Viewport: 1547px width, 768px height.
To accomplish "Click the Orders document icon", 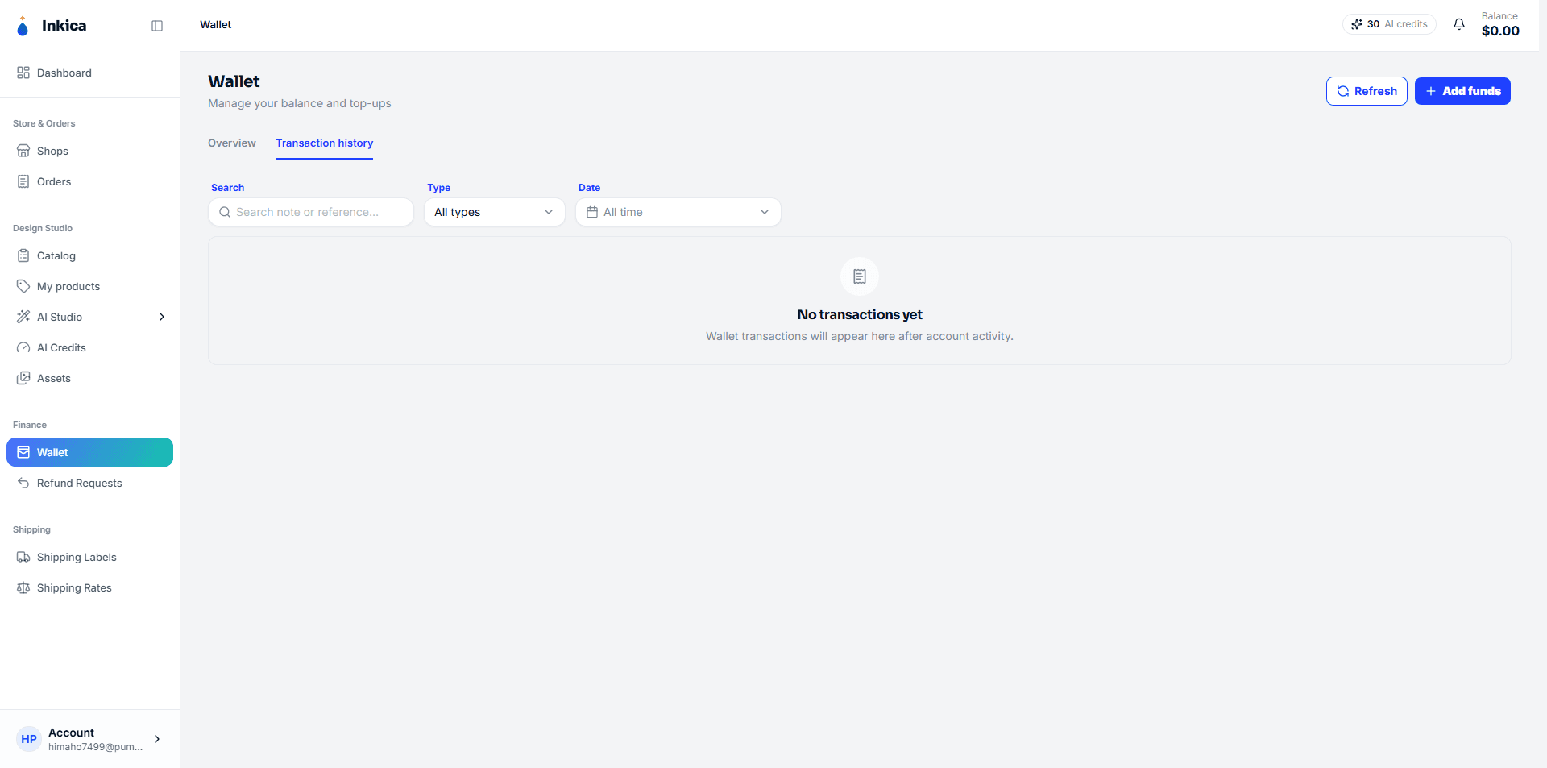I will 23,181.
